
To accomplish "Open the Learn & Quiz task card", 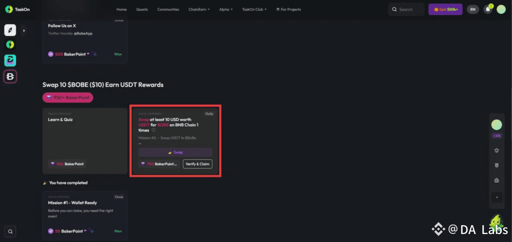I will point(85,141).
